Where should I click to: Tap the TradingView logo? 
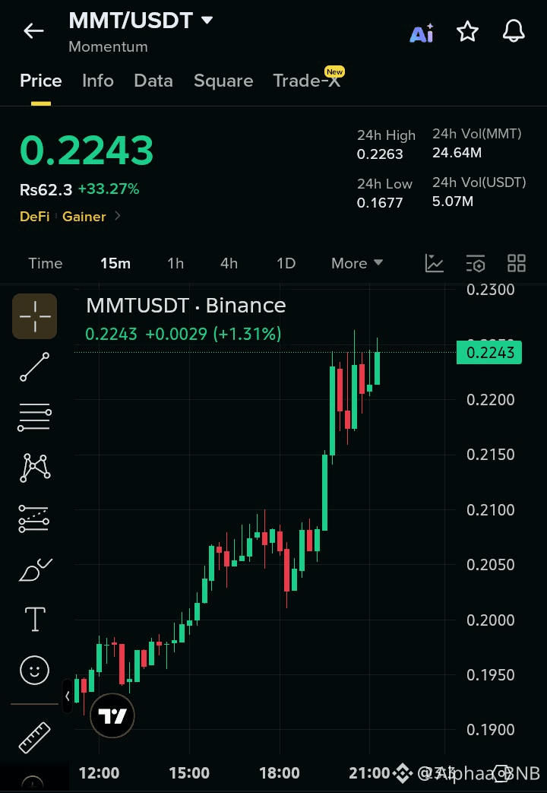(112, 715)
